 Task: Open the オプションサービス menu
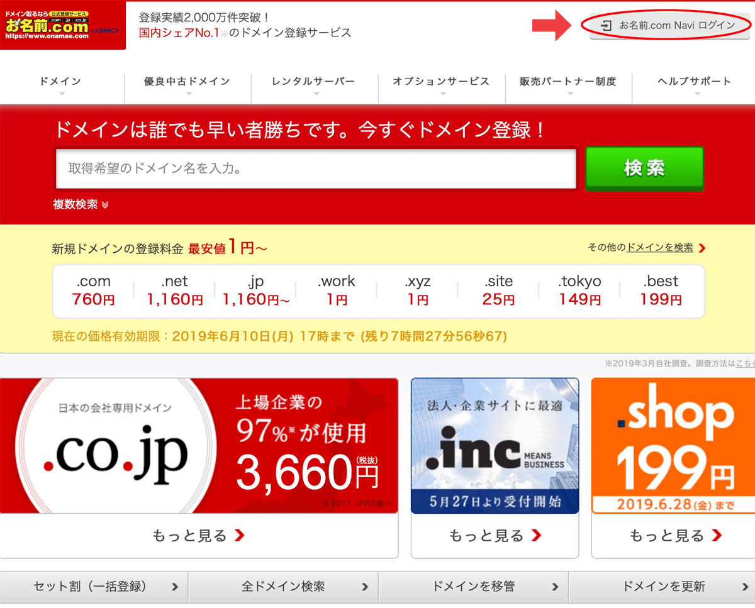tap(442, 86)
